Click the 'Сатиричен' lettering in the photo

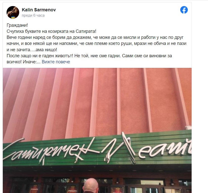[x=51, y=151]
